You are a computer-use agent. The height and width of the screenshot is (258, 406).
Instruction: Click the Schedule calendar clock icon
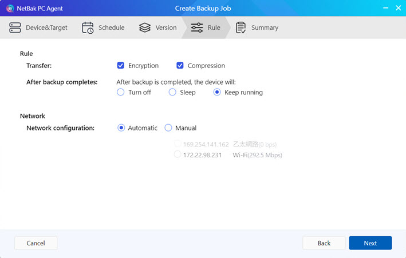pyautogui.click(x=88, y=27)
